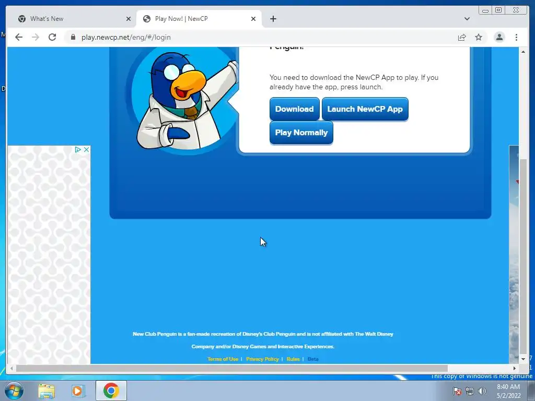Open the Terms of Use link
This screenshot has width=535, height=401.
click(223, 359)
